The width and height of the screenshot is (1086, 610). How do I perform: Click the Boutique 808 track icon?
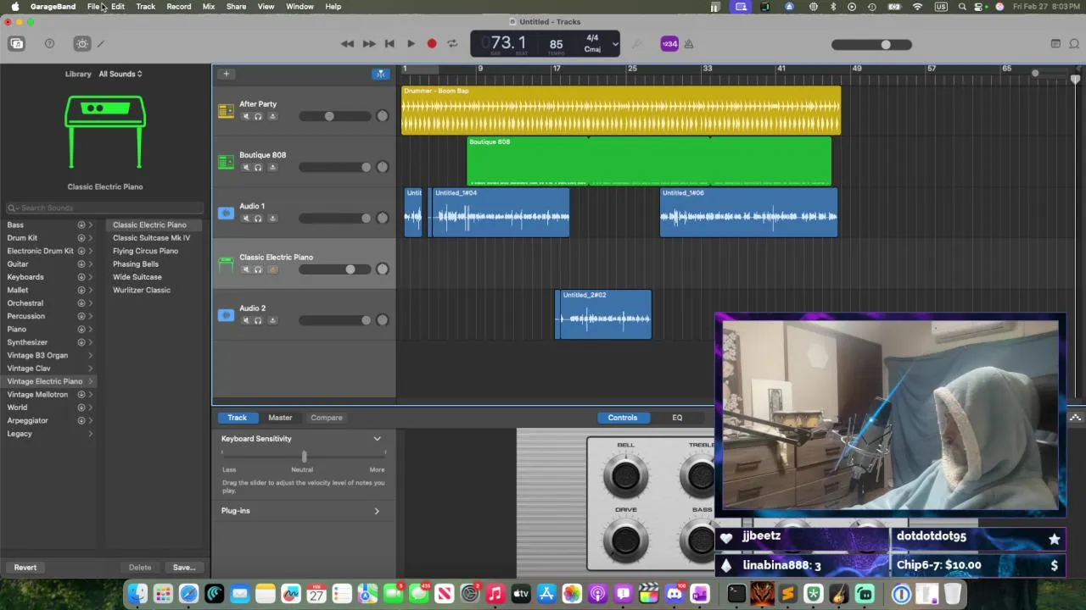coord(226,162)
